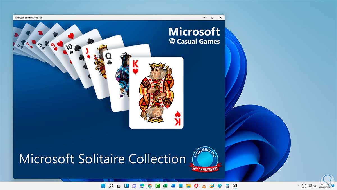
Task: Open network status tray icon
Action: pyautogui.click(x=311, y=186)
